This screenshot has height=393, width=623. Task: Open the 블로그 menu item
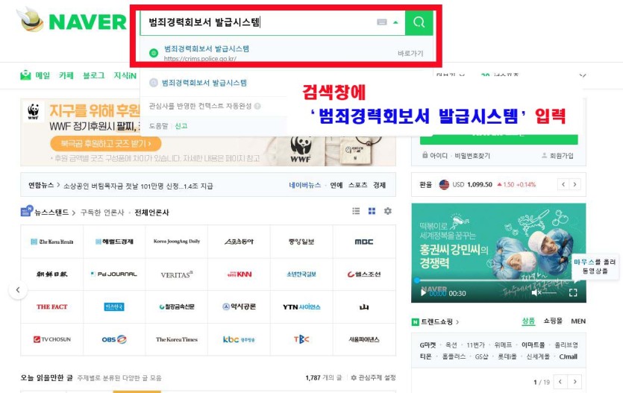click(93, 75)
